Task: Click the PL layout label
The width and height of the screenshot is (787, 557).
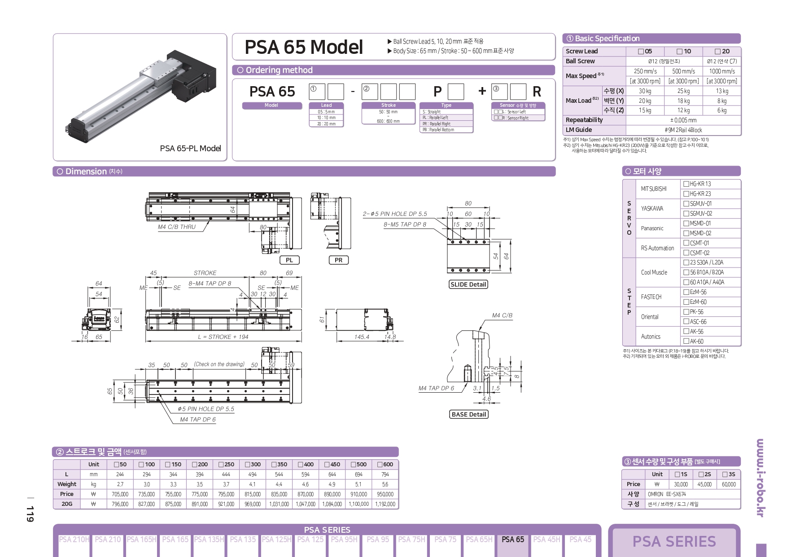Action: coord(289,260)
